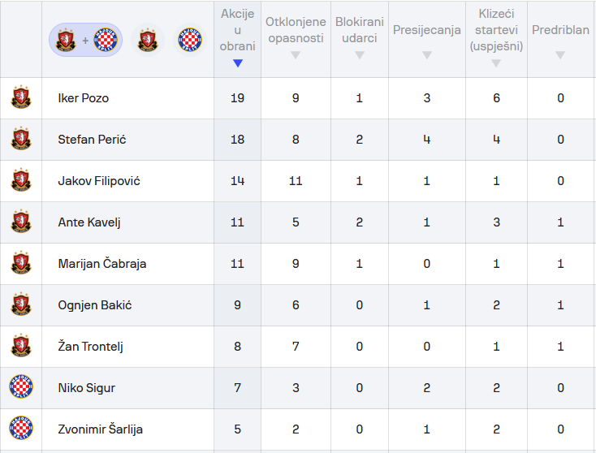Select the combined both-teams filter pill
The width and height of the screenshot is (596, 453).
pyautogui.click(x=85, y=40)
